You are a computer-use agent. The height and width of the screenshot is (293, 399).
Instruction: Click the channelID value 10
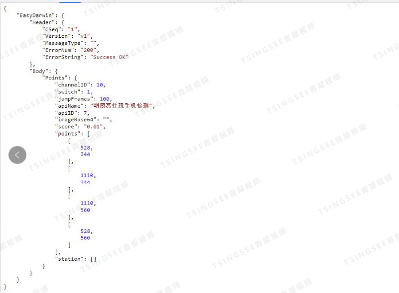pyautogui.click(x=100, y=85)
